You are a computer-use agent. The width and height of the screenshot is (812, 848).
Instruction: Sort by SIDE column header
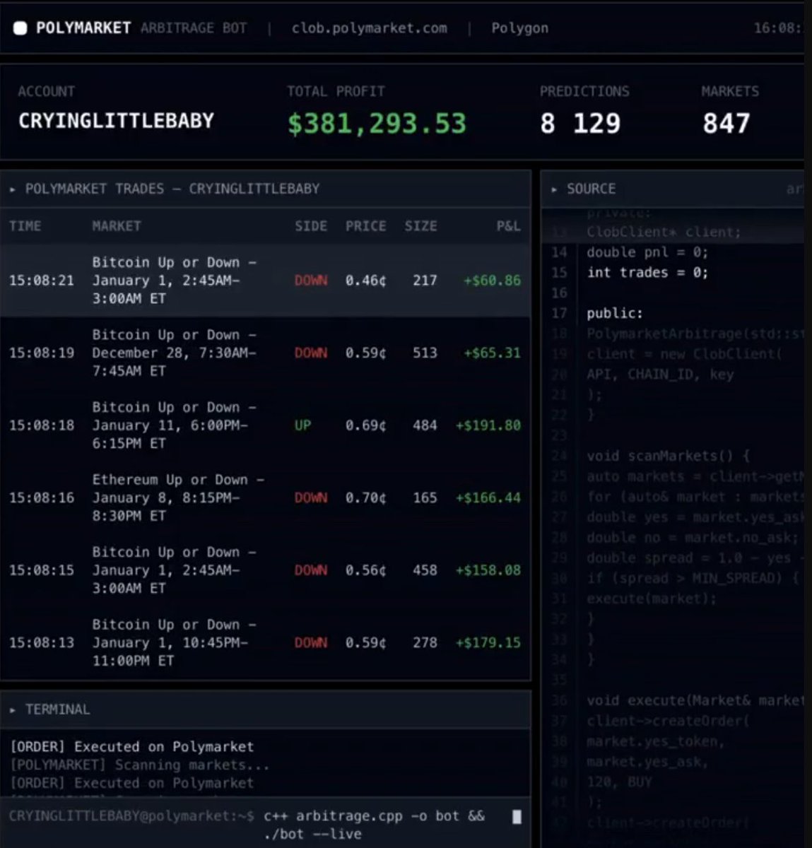click(311, 226)
